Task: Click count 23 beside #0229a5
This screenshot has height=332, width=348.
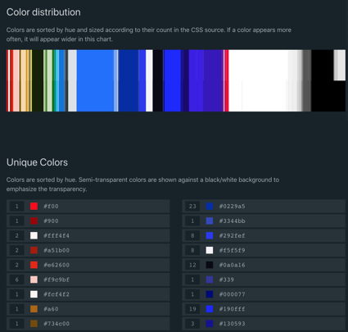Action: [192, 207]
